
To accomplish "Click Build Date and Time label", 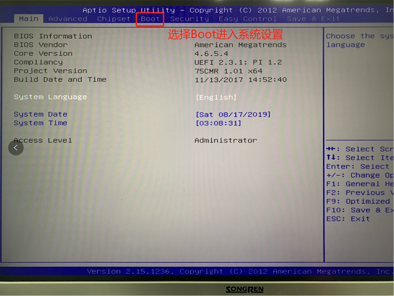I will pyautogui.click(x=60, y=80).
